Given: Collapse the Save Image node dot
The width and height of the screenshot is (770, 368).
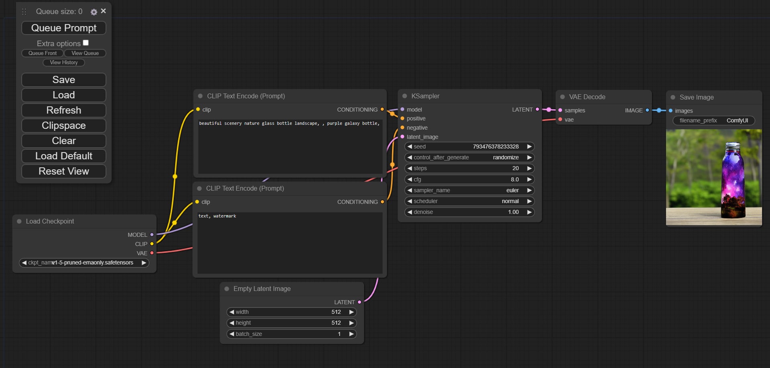Looking at the screenshot, I should [x=673, y=97].
